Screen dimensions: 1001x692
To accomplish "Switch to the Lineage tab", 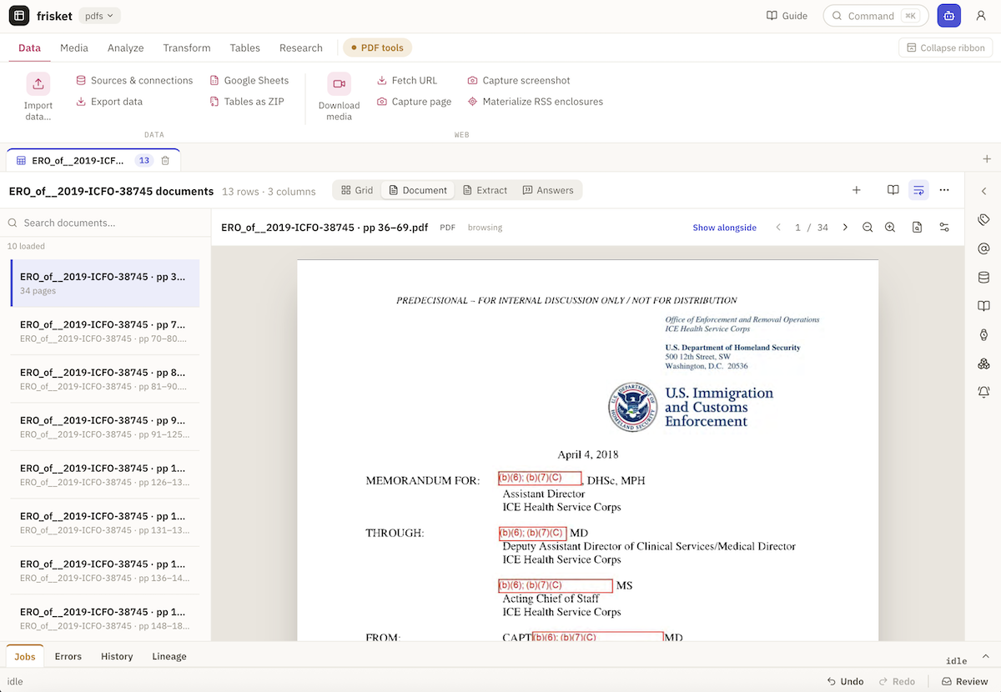I will point(169,656).
